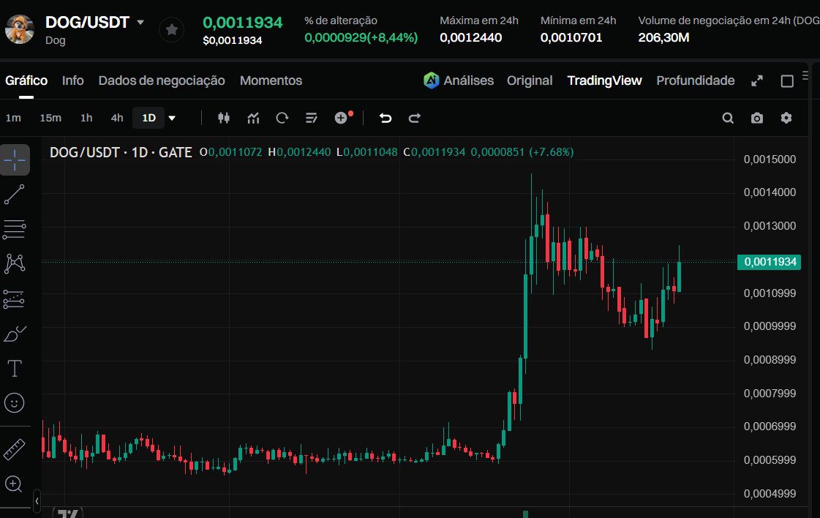Select the 15m timeframe

[50, 119]
